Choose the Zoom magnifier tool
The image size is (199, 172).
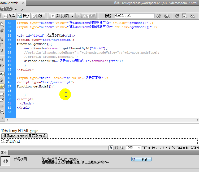click(x=122, y=148)
